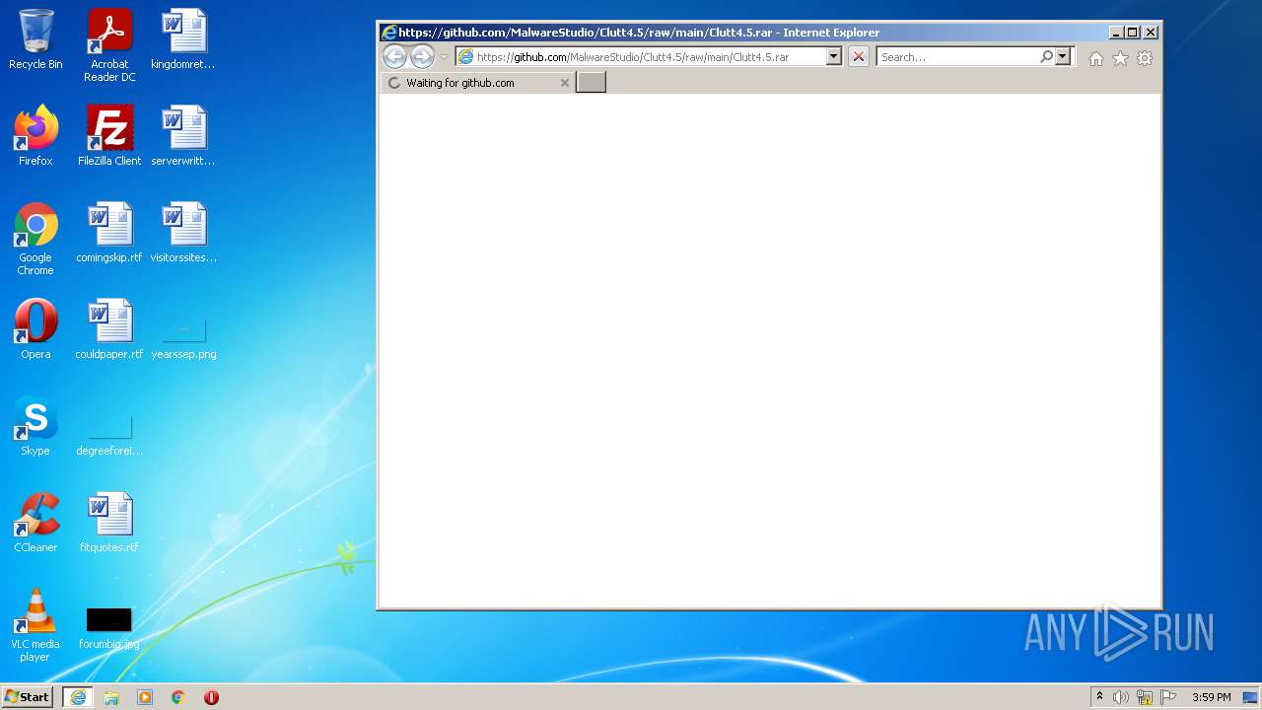Maximize the Internet Explorer window
1262x710 pixels.
(1133, 33)
